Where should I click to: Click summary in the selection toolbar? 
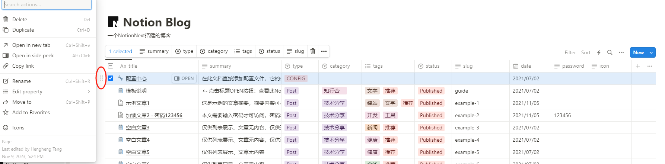tap(154, 51)
